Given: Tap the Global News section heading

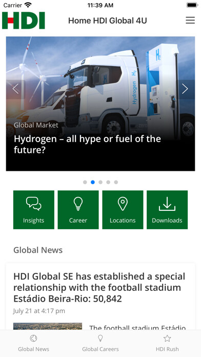Looking at the screenshot, I should coord(38,250).
